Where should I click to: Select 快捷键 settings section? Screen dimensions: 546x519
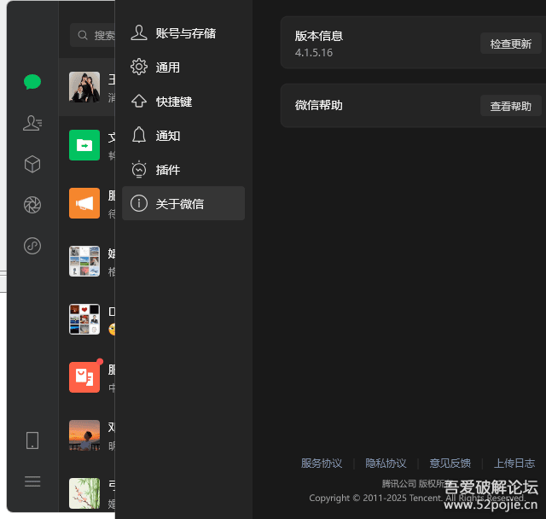(183, 102)
